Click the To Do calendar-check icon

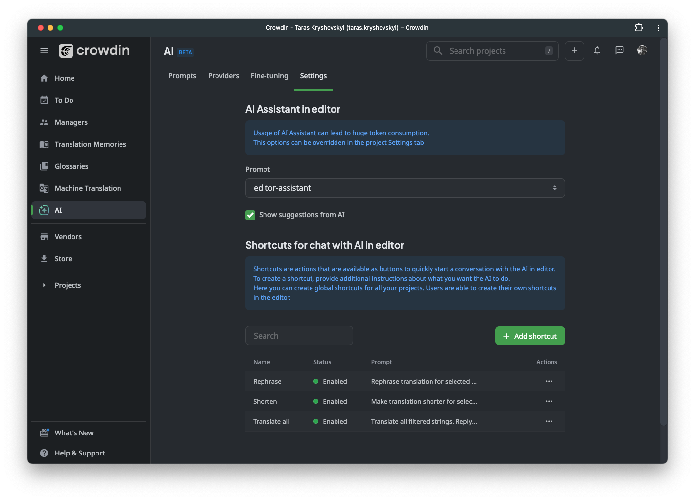(44, 100)
